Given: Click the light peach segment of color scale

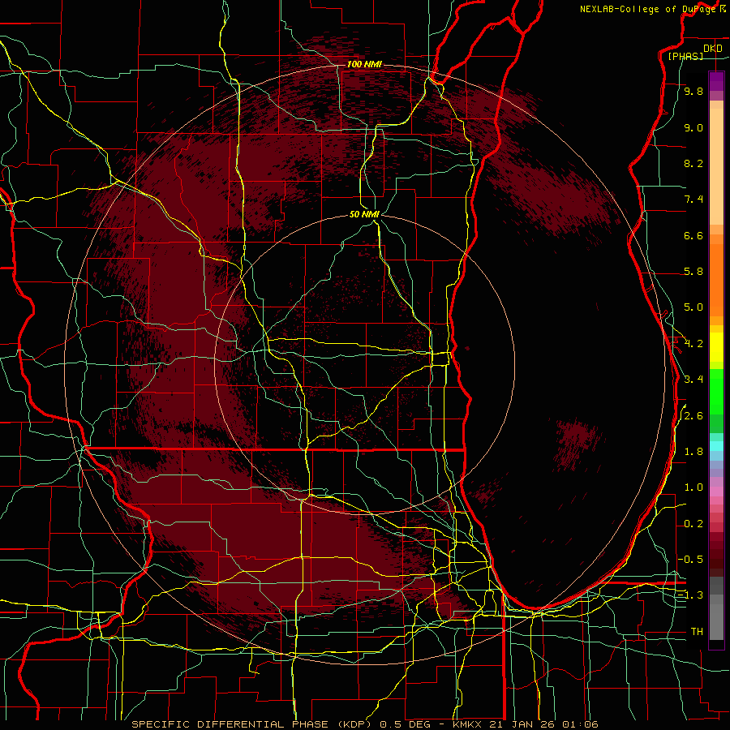Looking at the screenshot, I should click(x=716, y=166).
